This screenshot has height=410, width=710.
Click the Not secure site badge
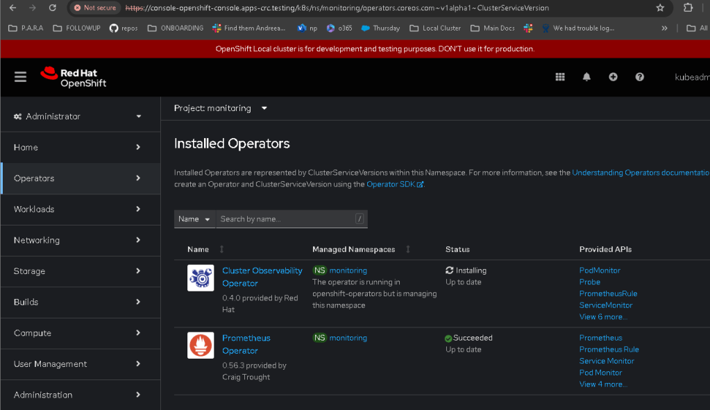95,8
